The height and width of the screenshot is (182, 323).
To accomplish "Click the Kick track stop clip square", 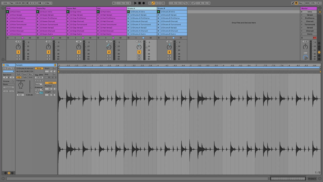I will click(8, 38).
